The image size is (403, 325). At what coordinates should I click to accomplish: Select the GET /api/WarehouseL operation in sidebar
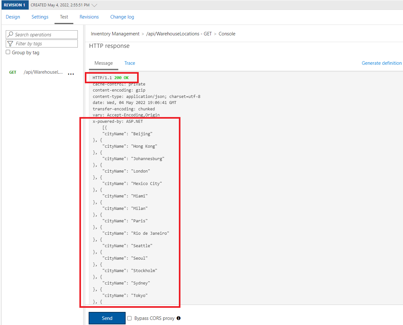43,72
